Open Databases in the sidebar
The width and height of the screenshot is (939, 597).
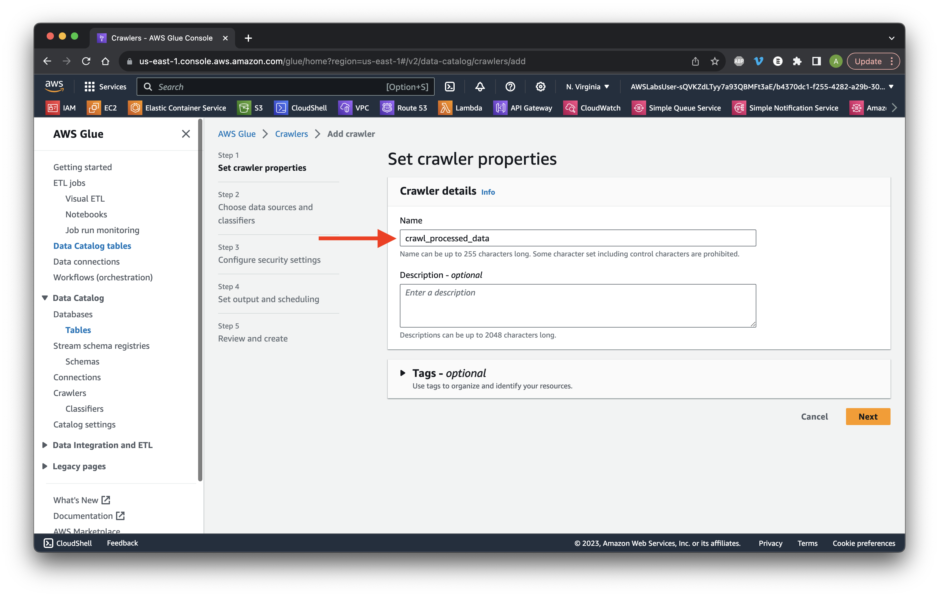coord(73,314)
